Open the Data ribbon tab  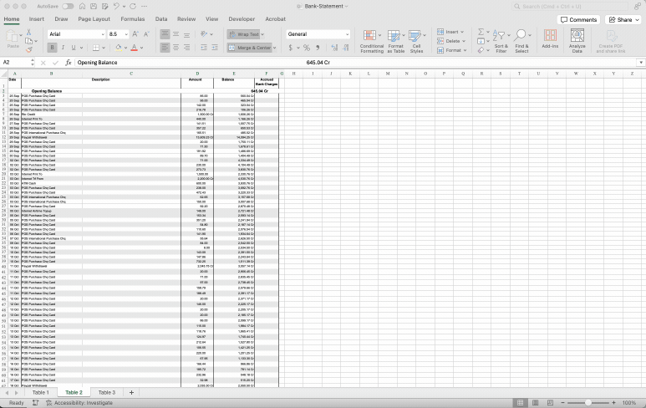tap(161, 19)
